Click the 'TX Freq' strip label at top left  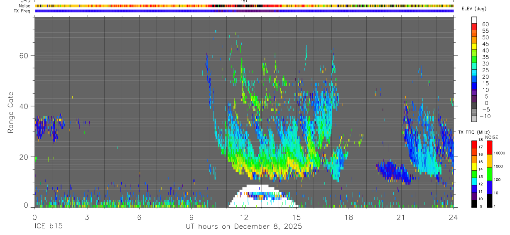pyautogui.click(x=22, y=11)
